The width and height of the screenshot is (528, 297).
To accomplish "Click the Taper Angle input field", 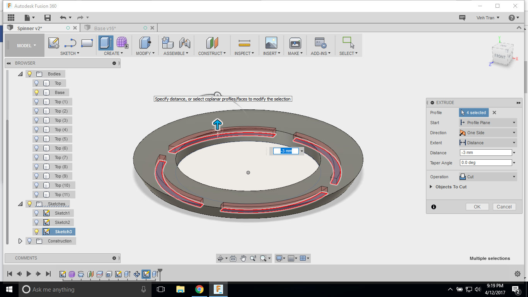I will click(486, 163).
